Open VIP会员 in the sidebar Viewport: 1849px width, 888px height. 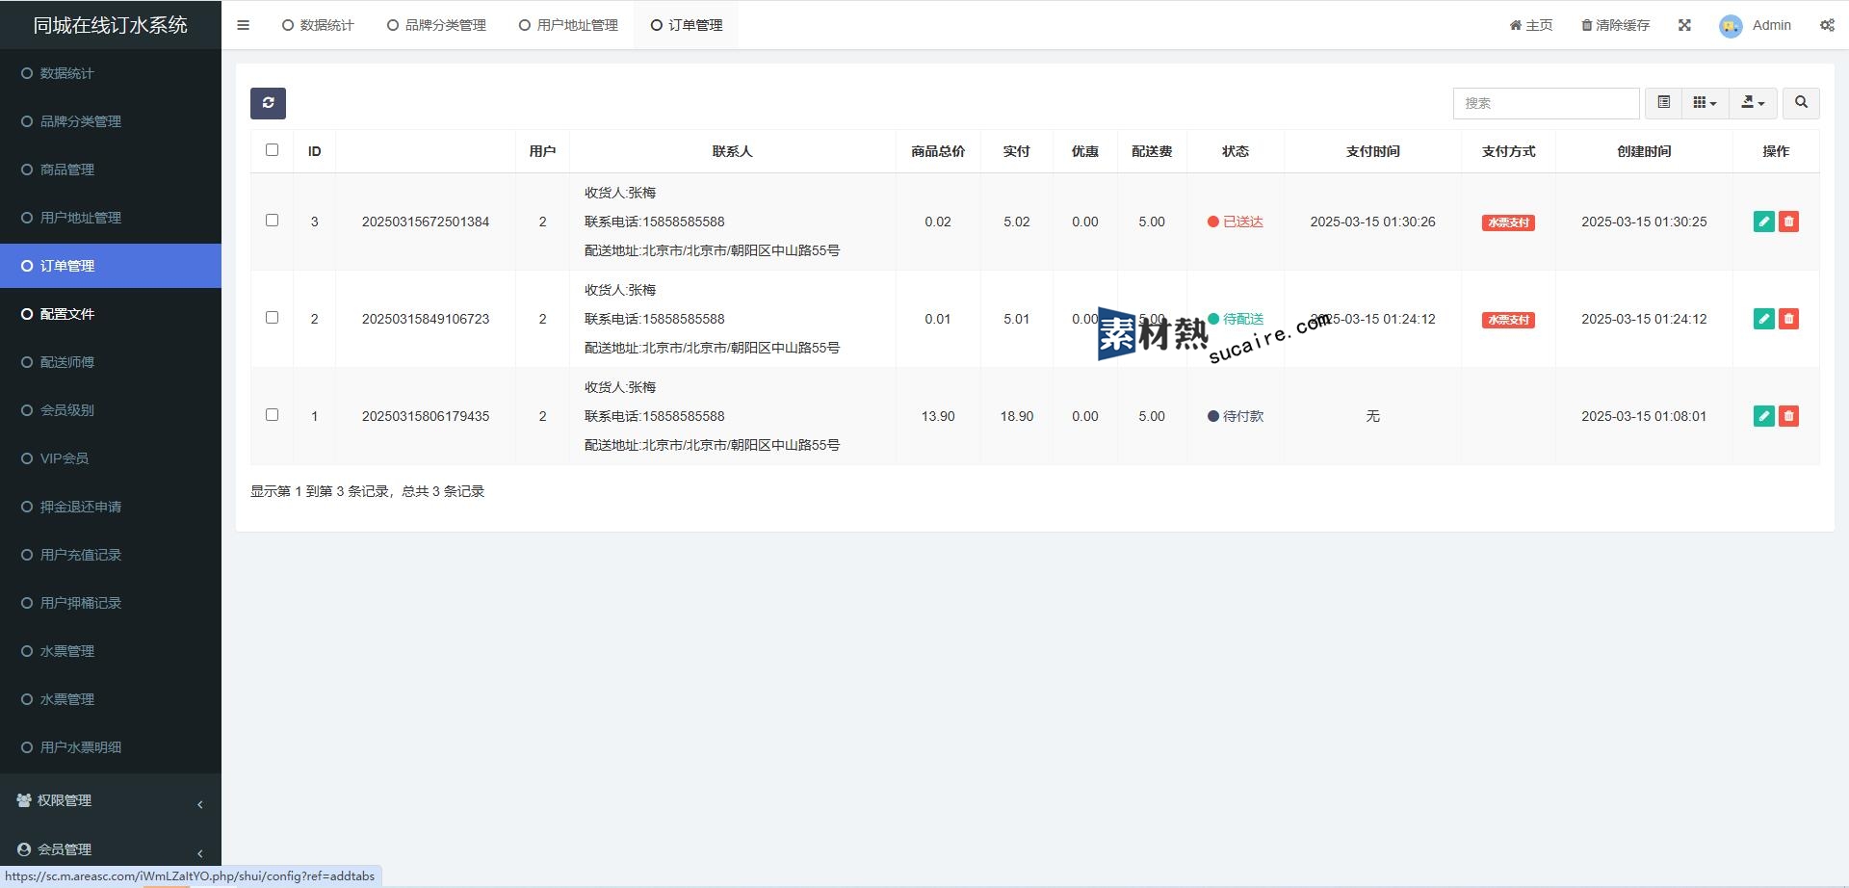pos(111,458)
